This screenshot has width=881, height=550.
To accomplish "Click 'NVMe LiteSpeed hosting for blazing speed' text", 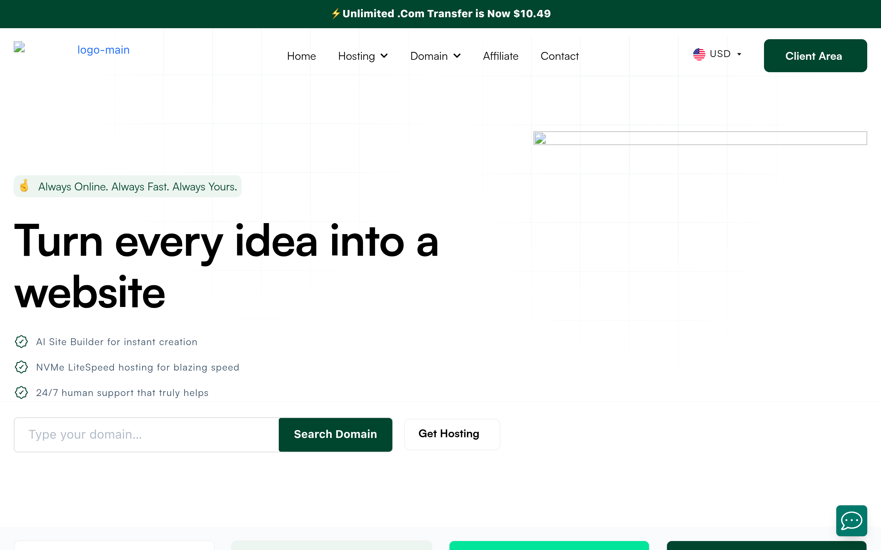I will click(138, 367).
